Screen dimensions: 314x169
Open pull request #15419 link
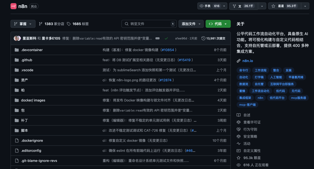click(x=185, y=60)
